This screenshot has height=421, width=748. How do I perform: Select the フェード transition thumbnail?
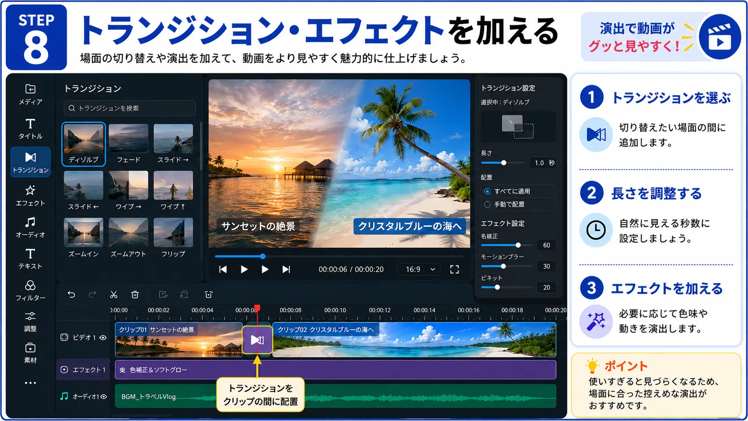point(128,144)
